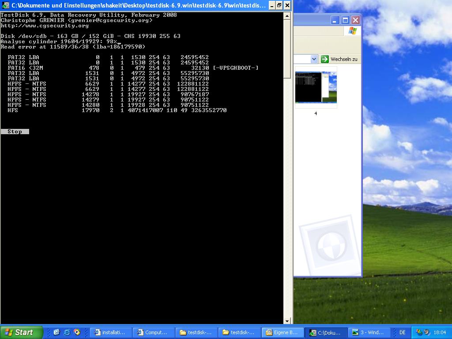Click the Read error at 11589/36/38 line
This screenshot has width=452, height=339.
[73, 46]
